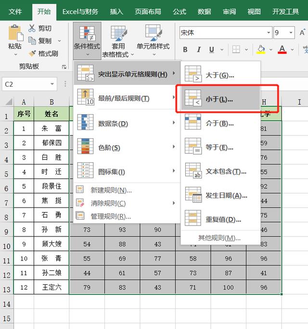
Task: Click the Cut (剪切) scissors icon
Action: click(32, 28)
